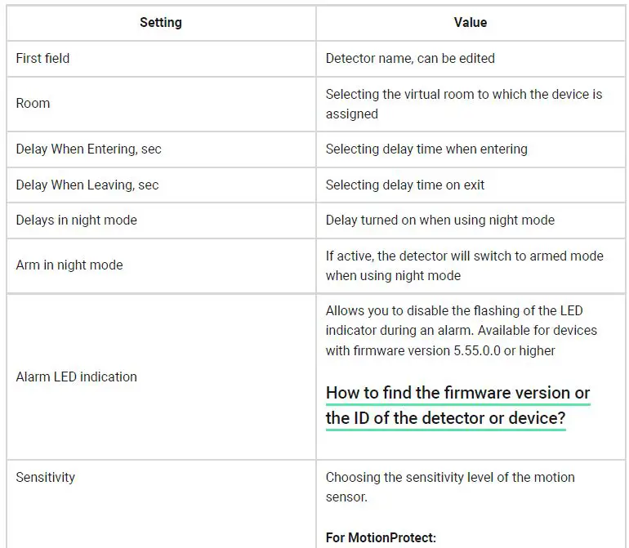This screenshot has width=629, height=548.
Task: Click 'Detector name, can be edited' text
Action: pyautogui.click(x=410, y=58)
